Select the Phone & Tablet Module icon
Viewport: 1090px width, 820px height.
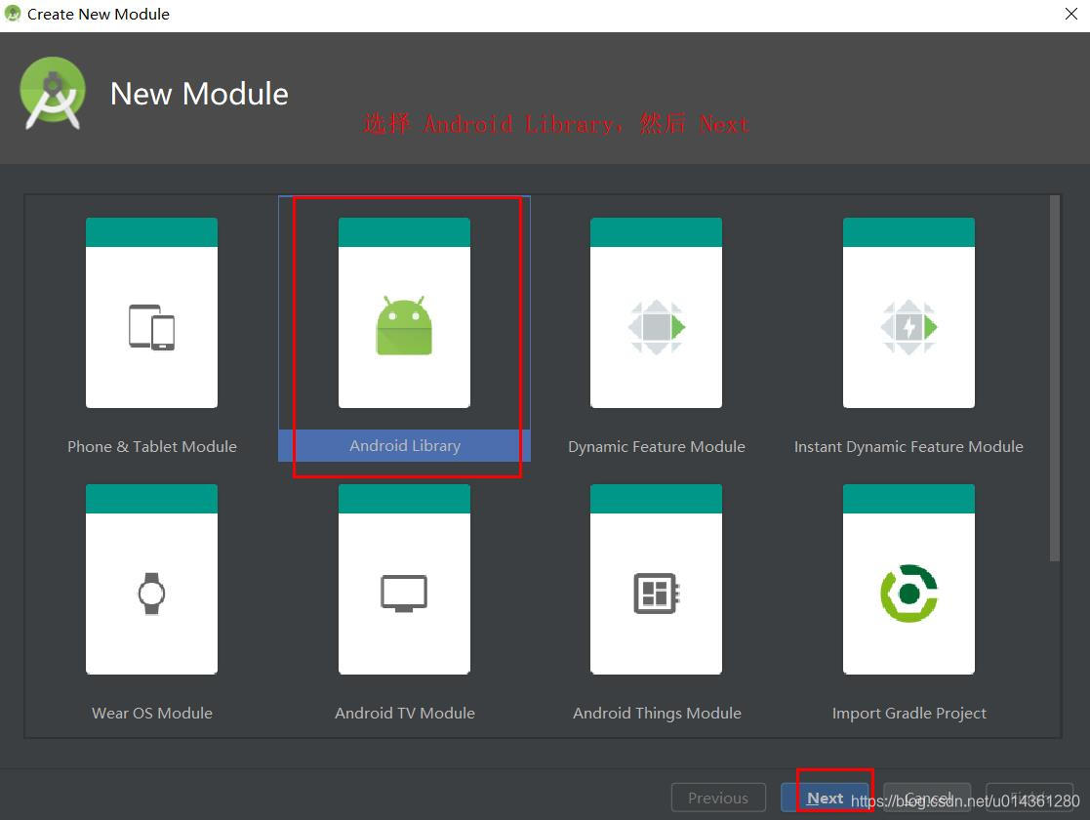pos(151,327)
